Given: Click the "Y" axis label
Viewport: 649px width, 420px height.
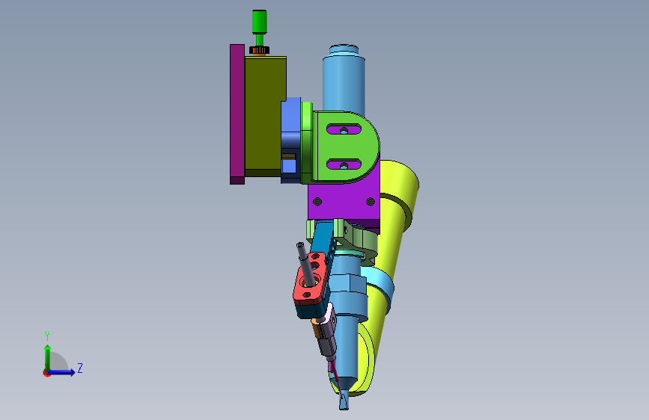Looking at the screenshot, I should pyautogui.click(x=47, y=336).
